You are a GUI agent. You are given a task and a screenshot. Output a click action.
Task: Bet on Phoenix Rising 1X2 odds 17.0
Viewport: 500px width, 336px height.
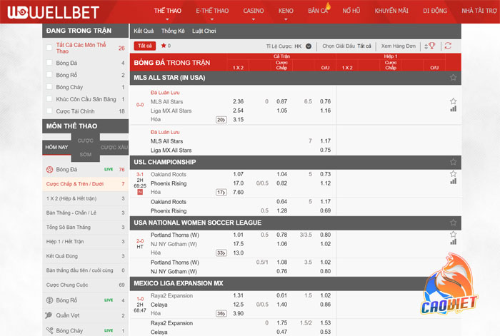click(238, 183)
